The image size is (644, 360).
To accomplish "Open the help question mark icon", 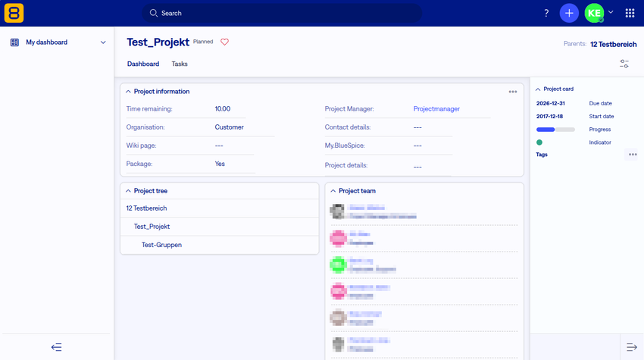I will [546, 13].
